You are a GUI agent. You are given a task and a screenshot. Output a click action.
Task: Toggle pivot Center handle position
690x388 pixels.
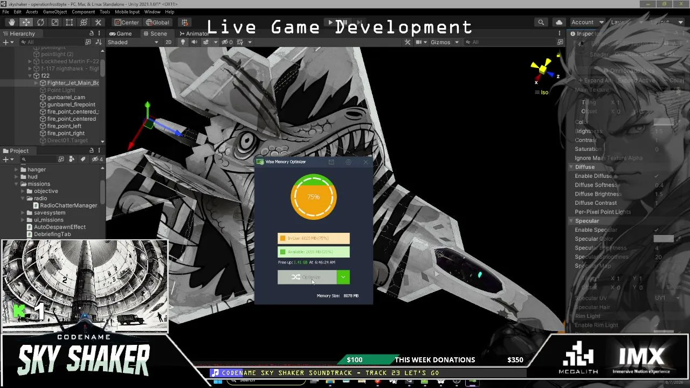(x=127, y=22)
